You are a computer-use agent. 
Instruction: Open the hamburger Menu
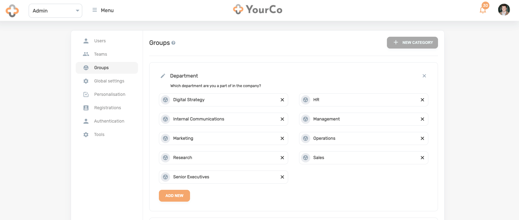103,10
